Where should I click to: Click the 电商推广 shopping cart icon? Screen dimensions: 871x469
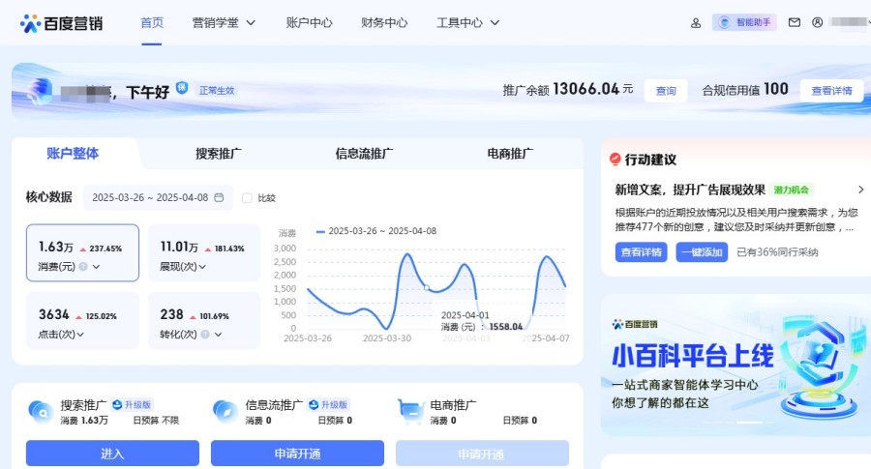(409, 411)
